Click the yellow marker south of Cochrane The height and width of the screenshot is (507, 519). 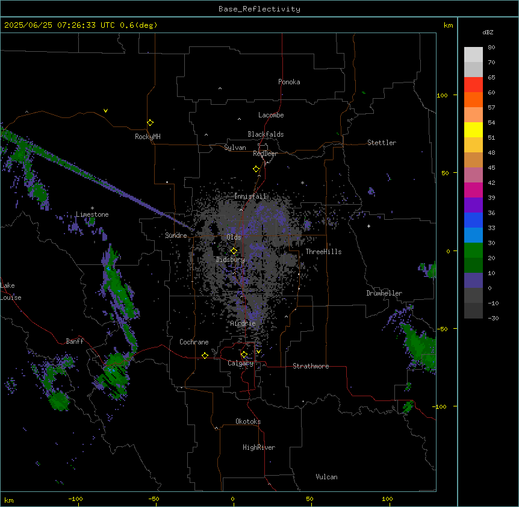(205, 355)
